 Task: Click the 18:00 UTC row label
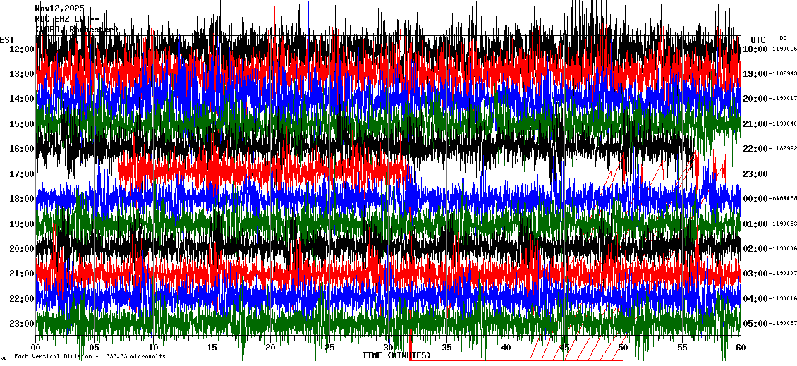(755, 49)
